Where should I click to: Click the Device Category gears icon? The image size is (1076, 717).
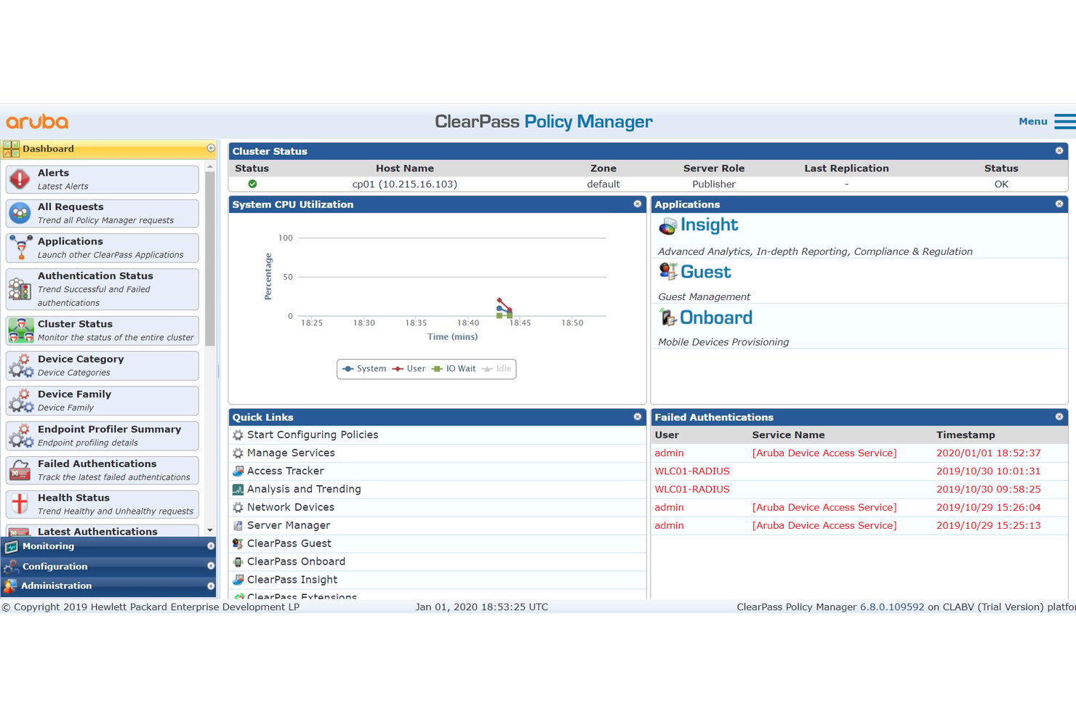(20, 365)
